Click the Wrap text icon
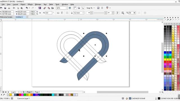The width and height of the screenshot is (180, 101). [123, 13]
